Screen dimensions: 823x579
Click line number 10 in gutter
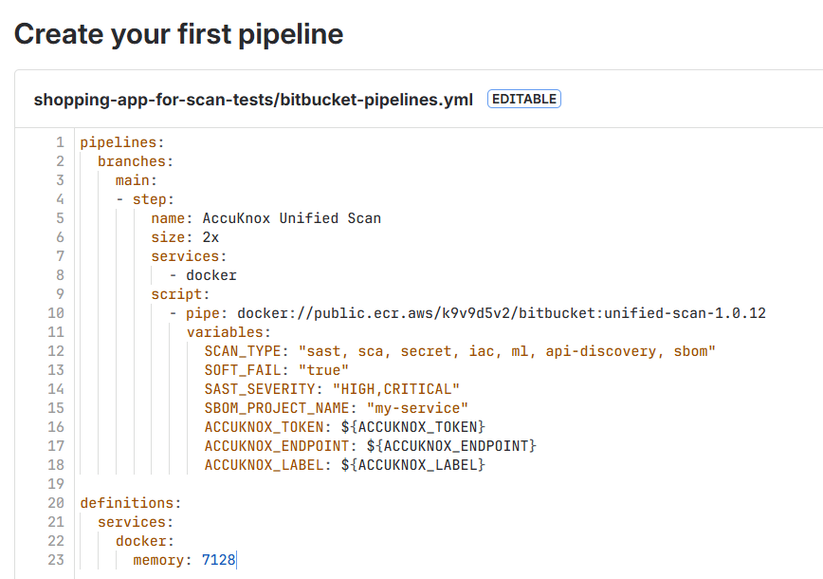(56, 313)
